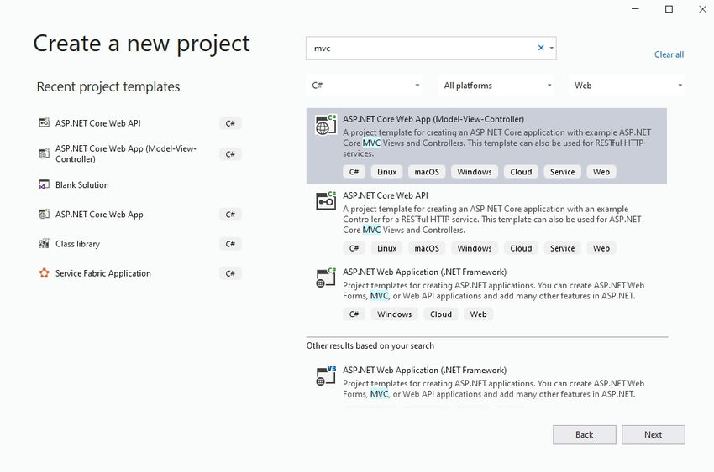Click the ASP.NET Core Web API icon in recent templates
The height and width of the screenshot is (472, 714).
point(45,122)
